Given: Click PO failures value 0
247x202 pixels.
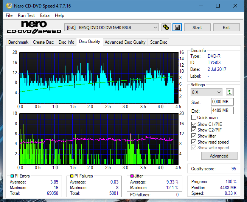Looking at the screenshot, I should [177, 195].
